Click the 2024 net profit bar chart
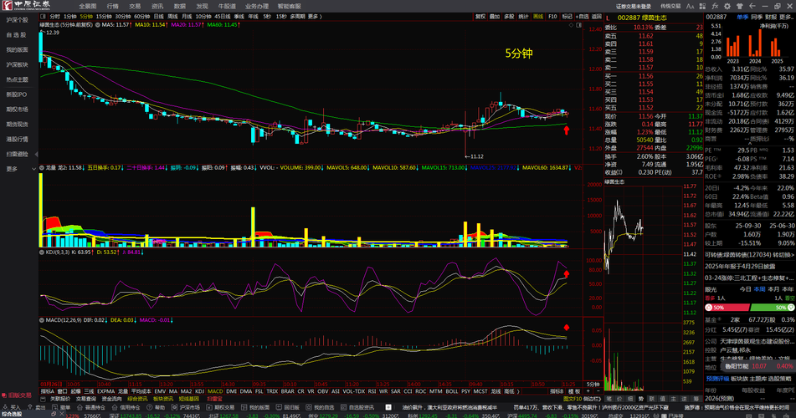The width and height of the screenshot is (796, 418). [755, 43]
